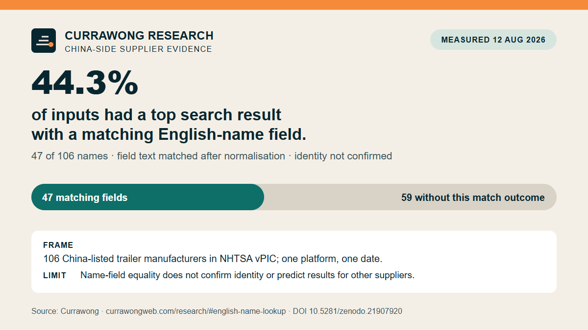The width and height of the screenshot is (588, 330).
Task: Click the LIMIT label
Action: [x=54, y=275]
